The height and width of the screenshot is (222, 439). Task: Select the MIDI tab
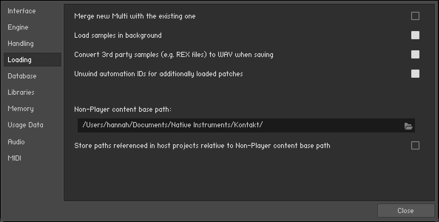point(14,158)
